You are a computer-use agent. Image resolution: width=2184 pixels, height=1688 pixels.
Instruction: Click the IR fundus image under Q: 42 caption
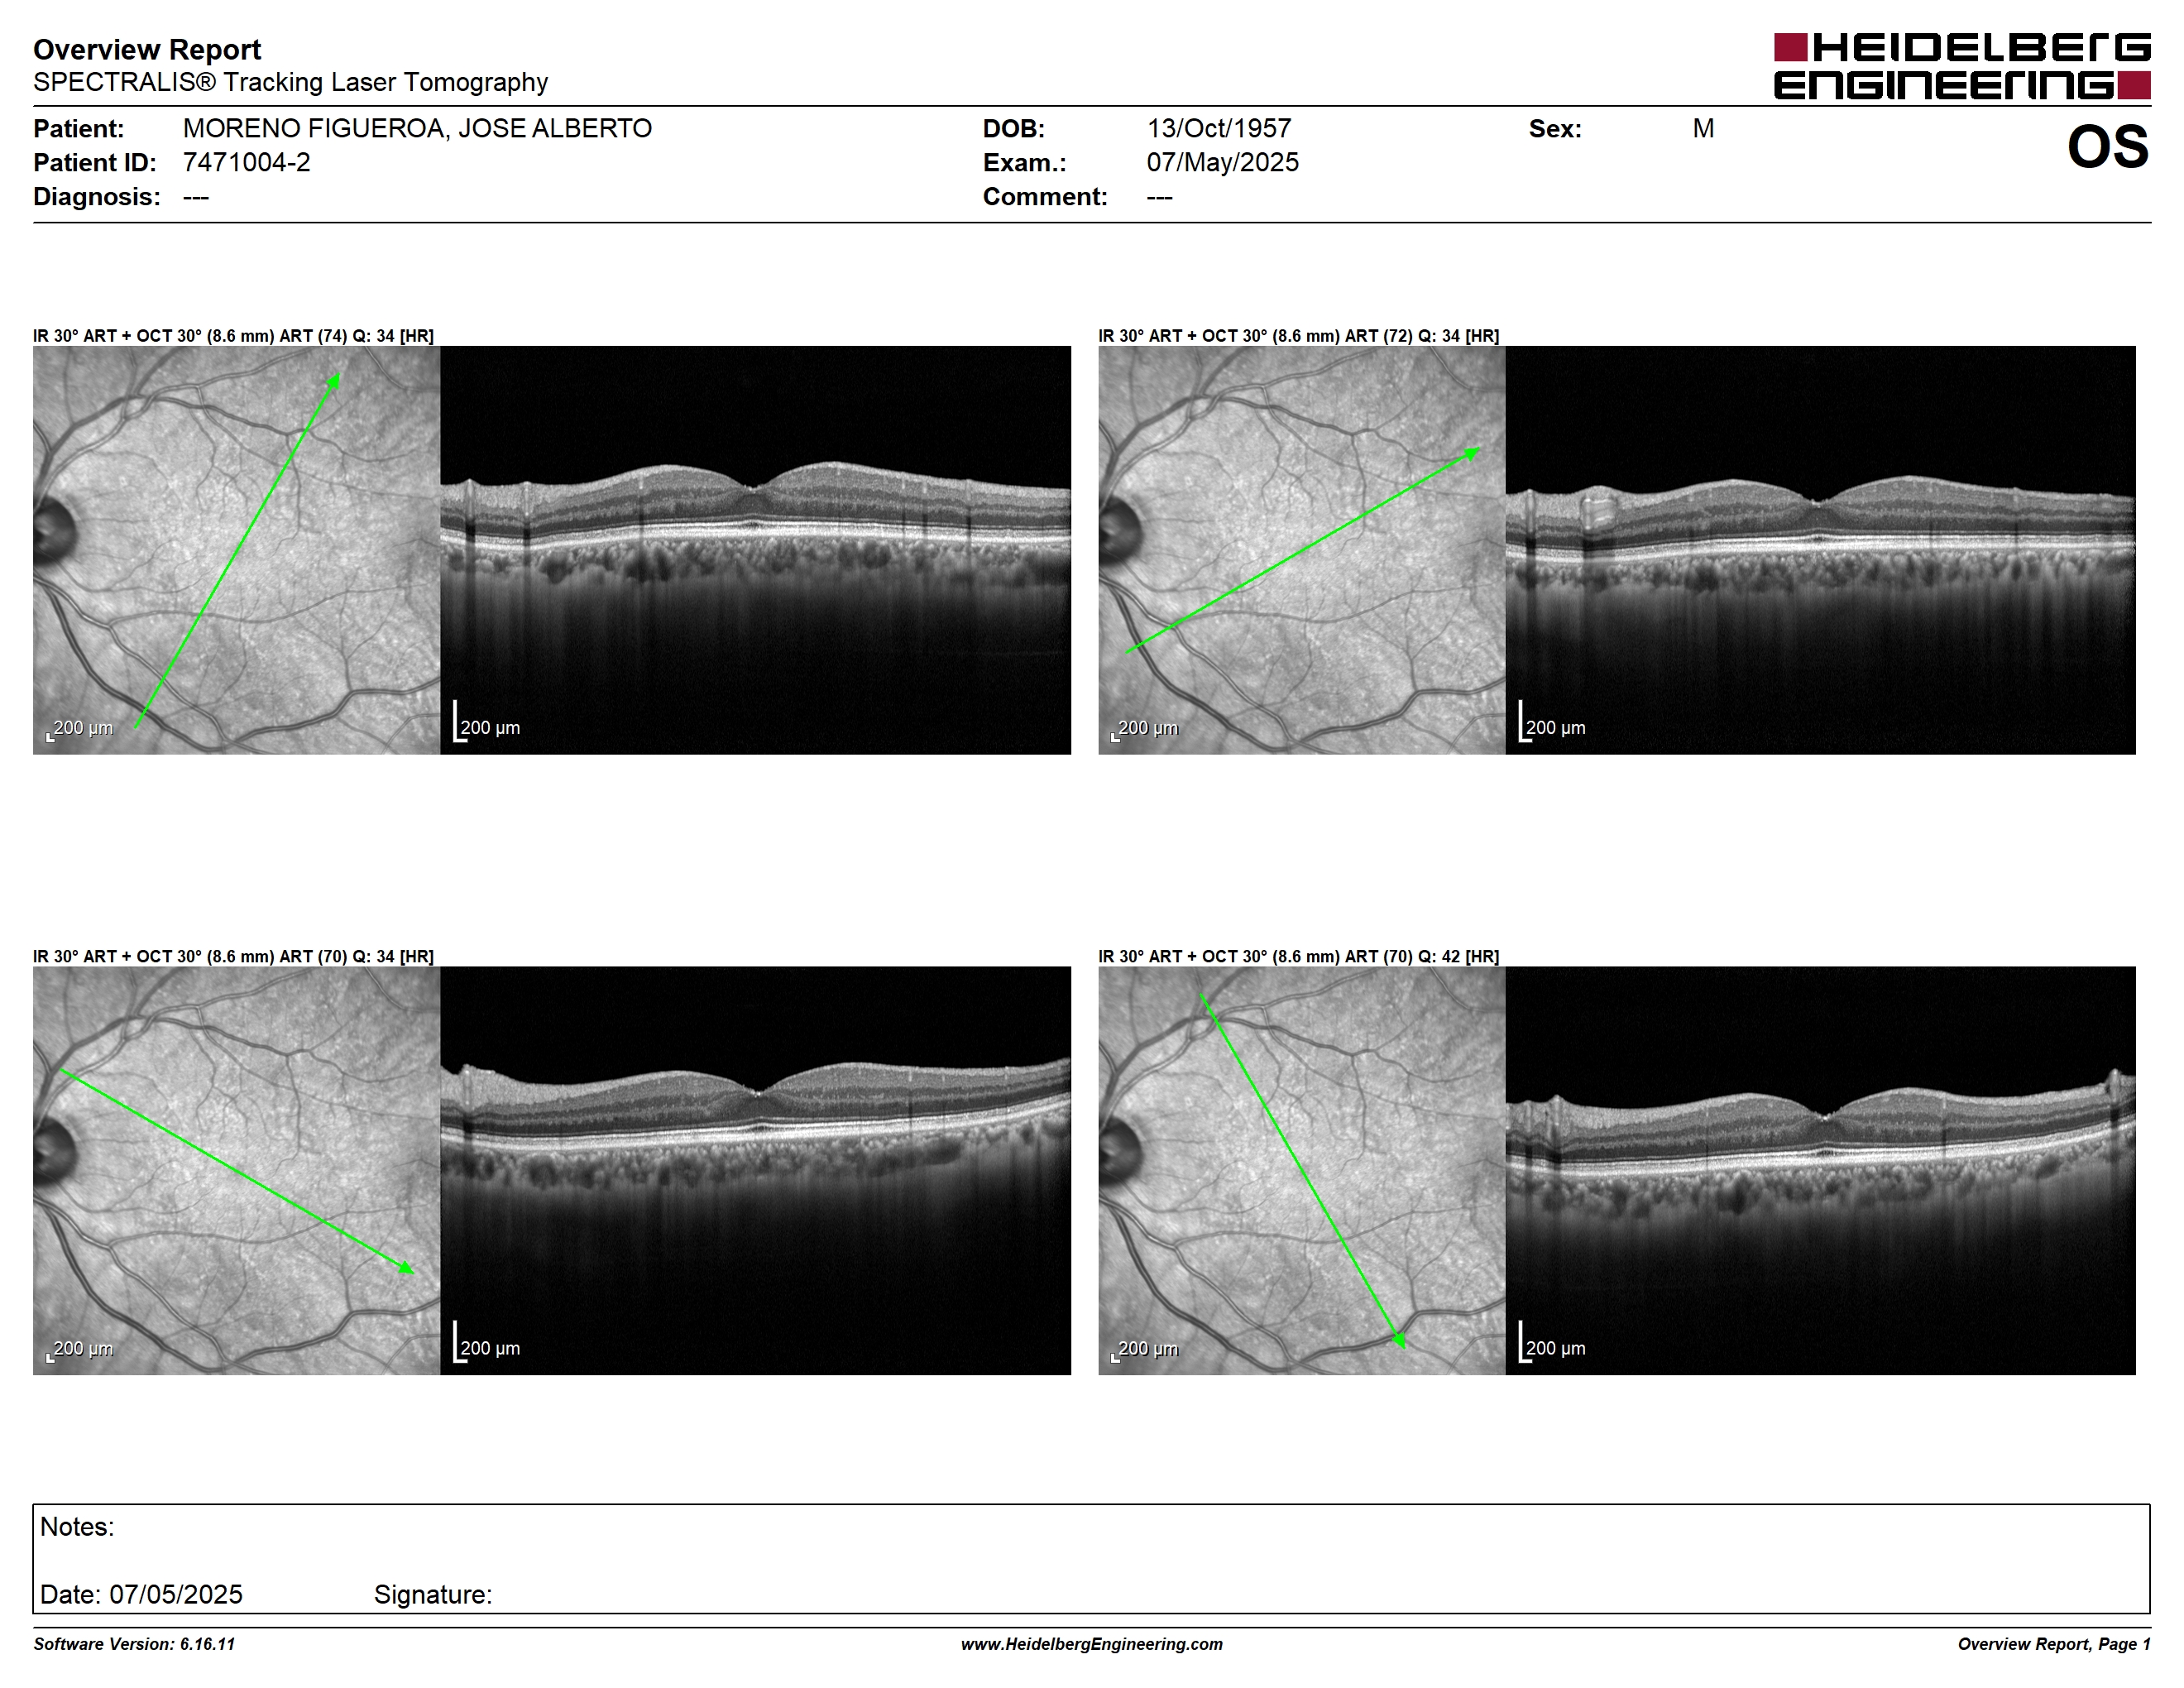click(x=1301, y=1170)
